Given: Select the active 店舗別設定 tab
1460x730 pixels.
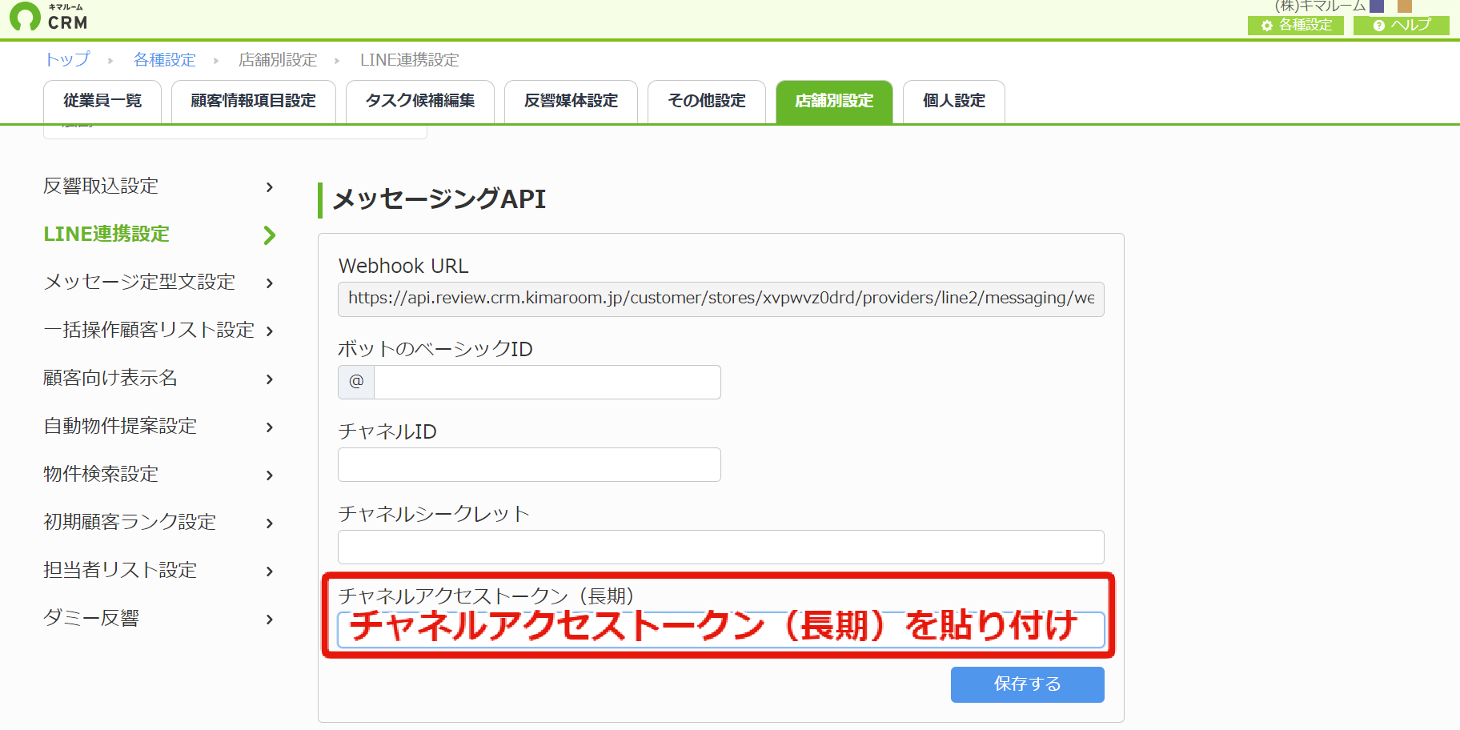Looking at the screenshot, I should coord(834,102).
